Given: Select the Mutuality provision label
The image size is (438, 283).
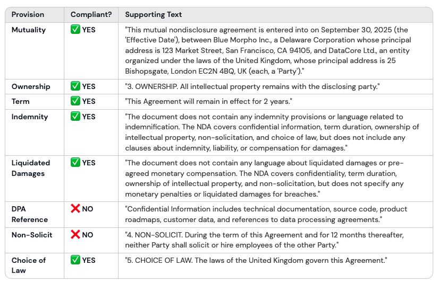Looking at the screenshot, I should coord(29,30).
